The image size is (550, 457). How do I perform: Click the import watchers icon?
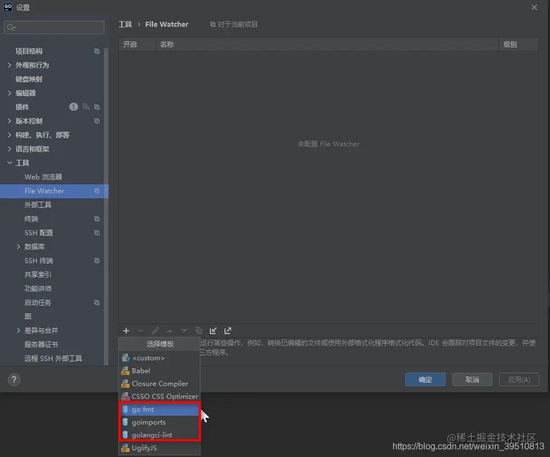coord(213,331)
